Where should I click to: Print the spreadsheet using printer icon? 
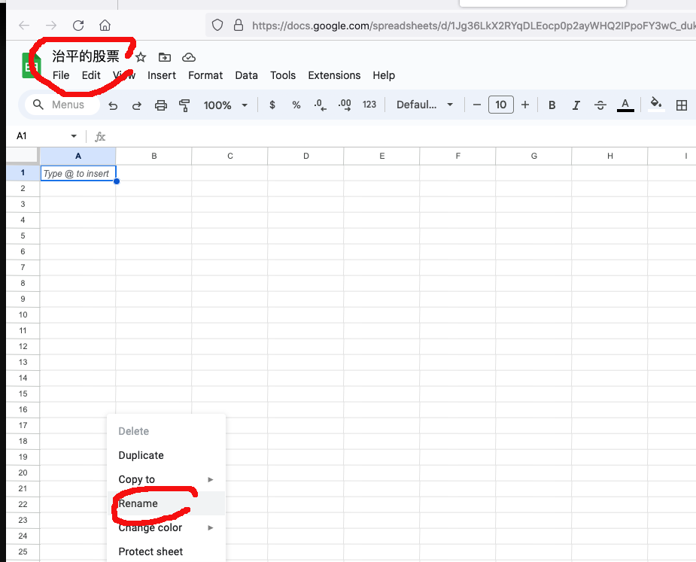coord(160,105)
